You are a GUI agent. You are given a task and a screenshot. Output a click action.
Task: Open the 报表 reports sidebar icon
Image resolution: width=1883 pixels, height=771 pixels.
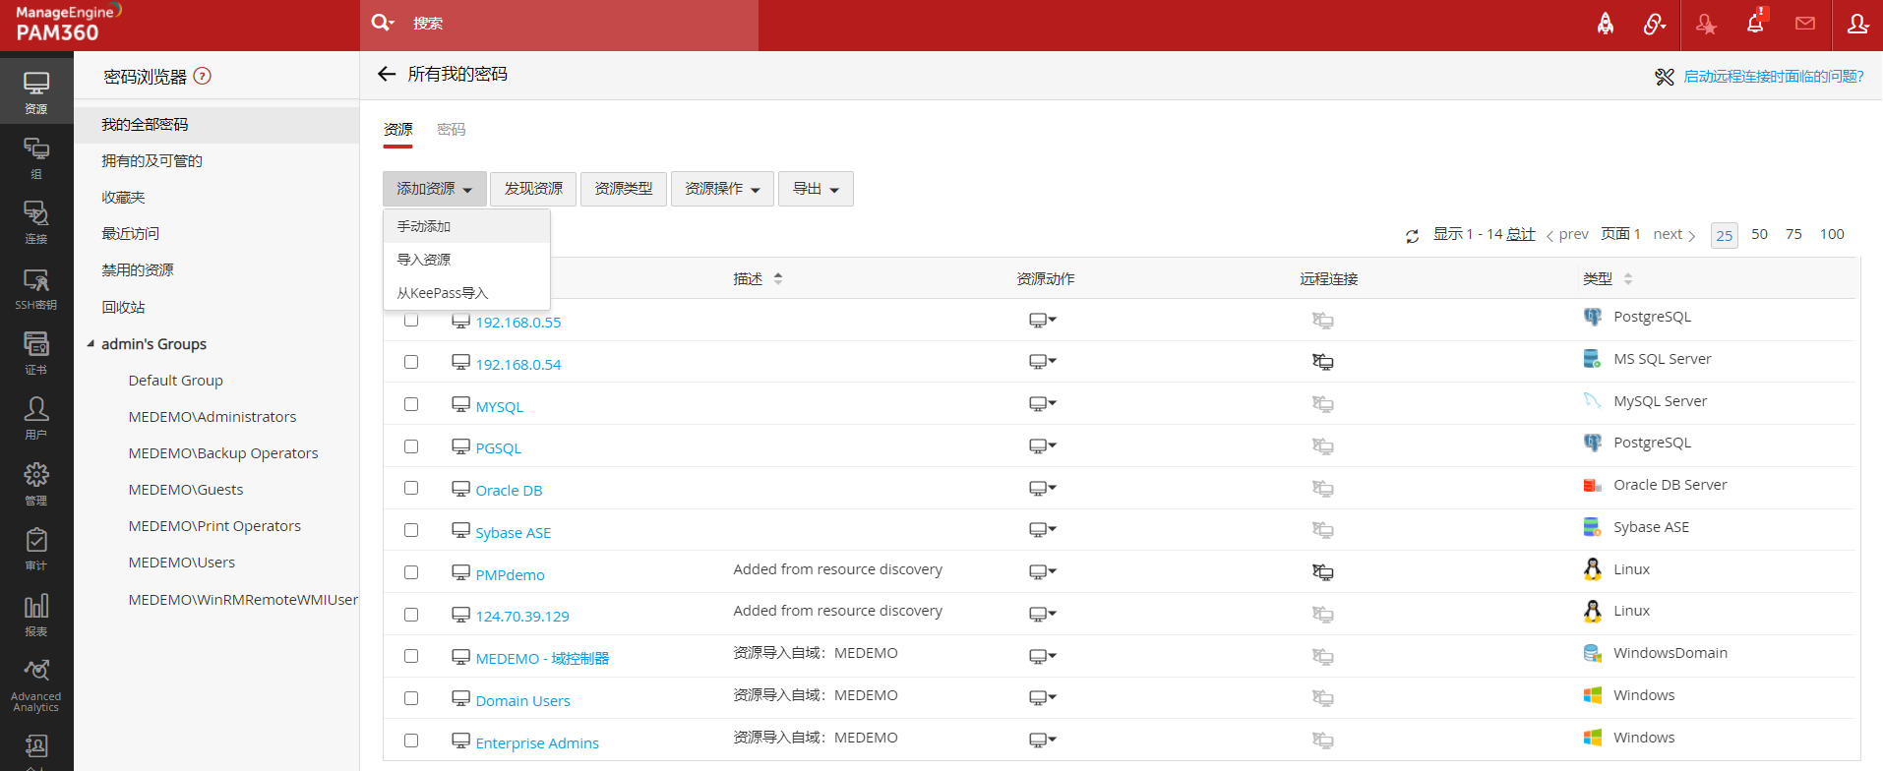coord(36,616)
